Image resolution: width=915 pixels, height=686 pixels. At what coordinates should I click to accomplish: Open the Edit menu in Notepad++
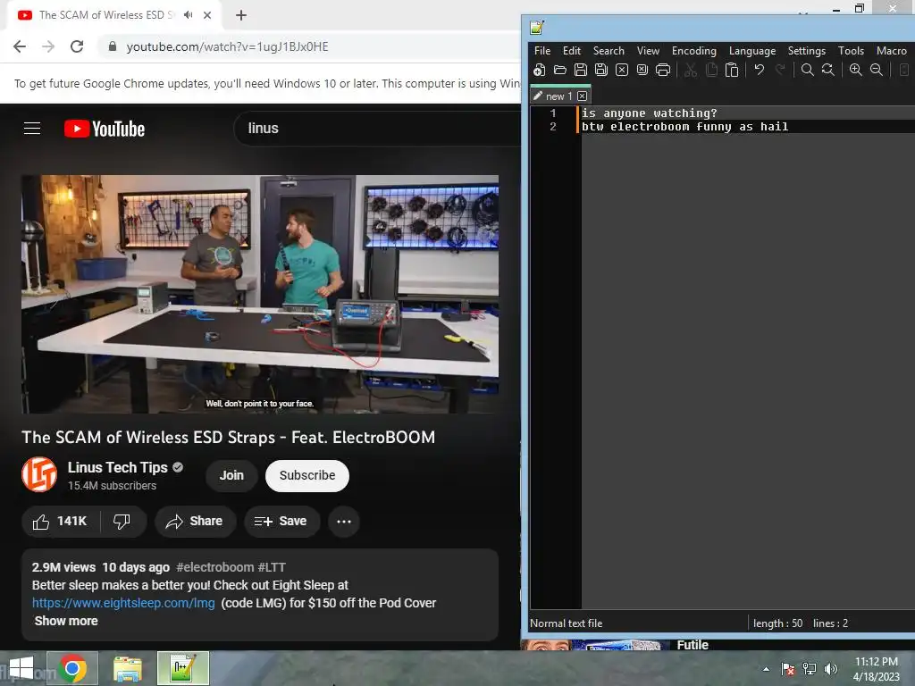tap(571, 51)
